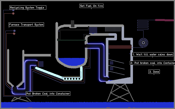Click the magenta bar at the top right
Image resolution: width=175 pixels, height=109 pixels.
pyautogui.click(x=164, y=20)
